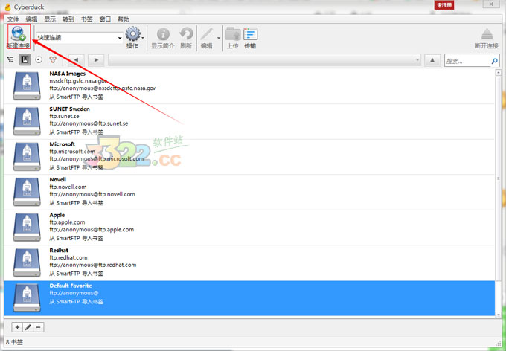The width and height of the screenshot is (506, 351).
Task: Open the Edit (编辑) menu
Action: click(x=31, y=19)
